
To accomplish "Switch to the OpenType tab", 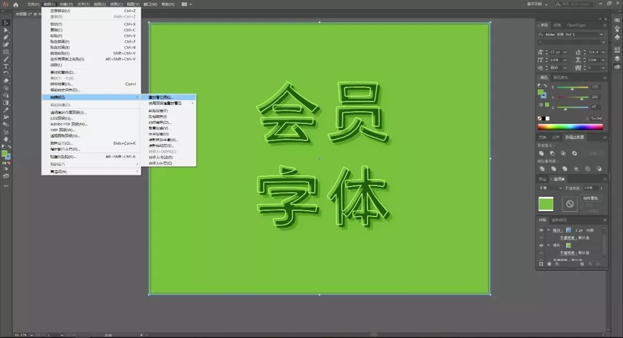I will [576, 25].
